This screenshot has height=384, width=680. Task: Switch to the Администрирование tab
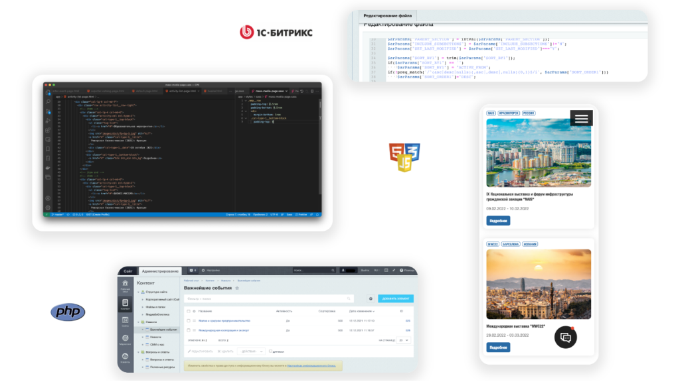click(160, 271)
